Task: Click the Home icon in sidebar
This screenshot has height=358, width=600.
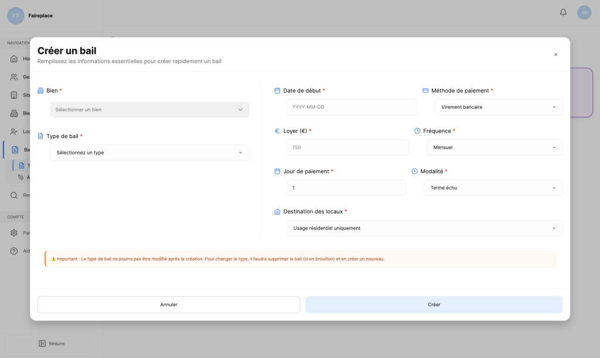Action: 14,59
